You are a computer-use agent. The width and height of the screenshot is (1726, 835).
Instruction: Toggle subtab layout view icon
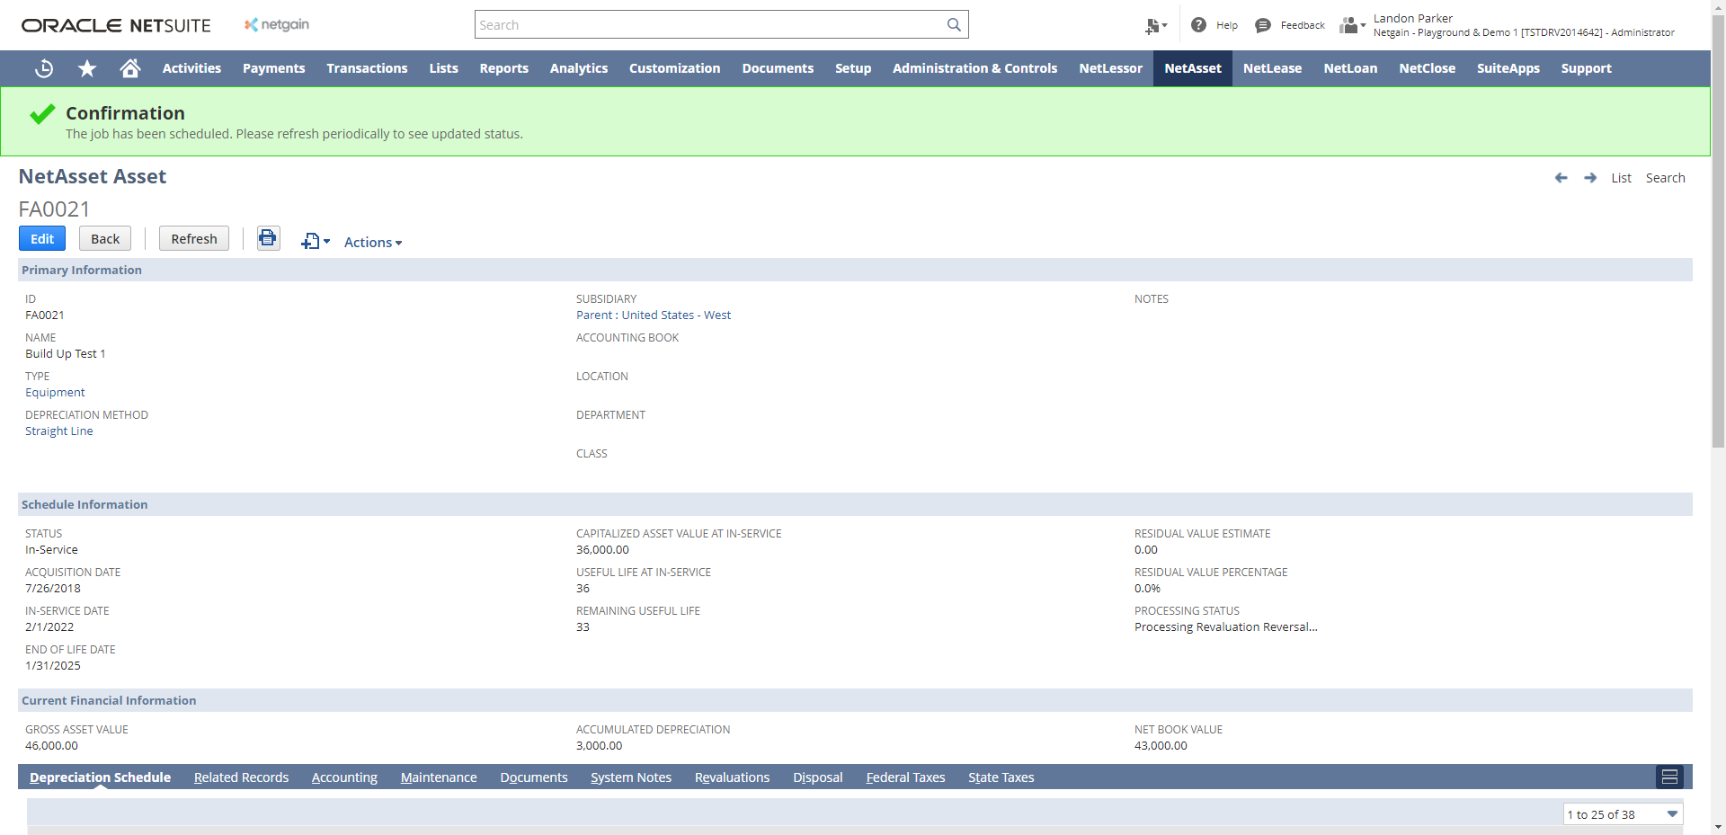coord(1669,777)
